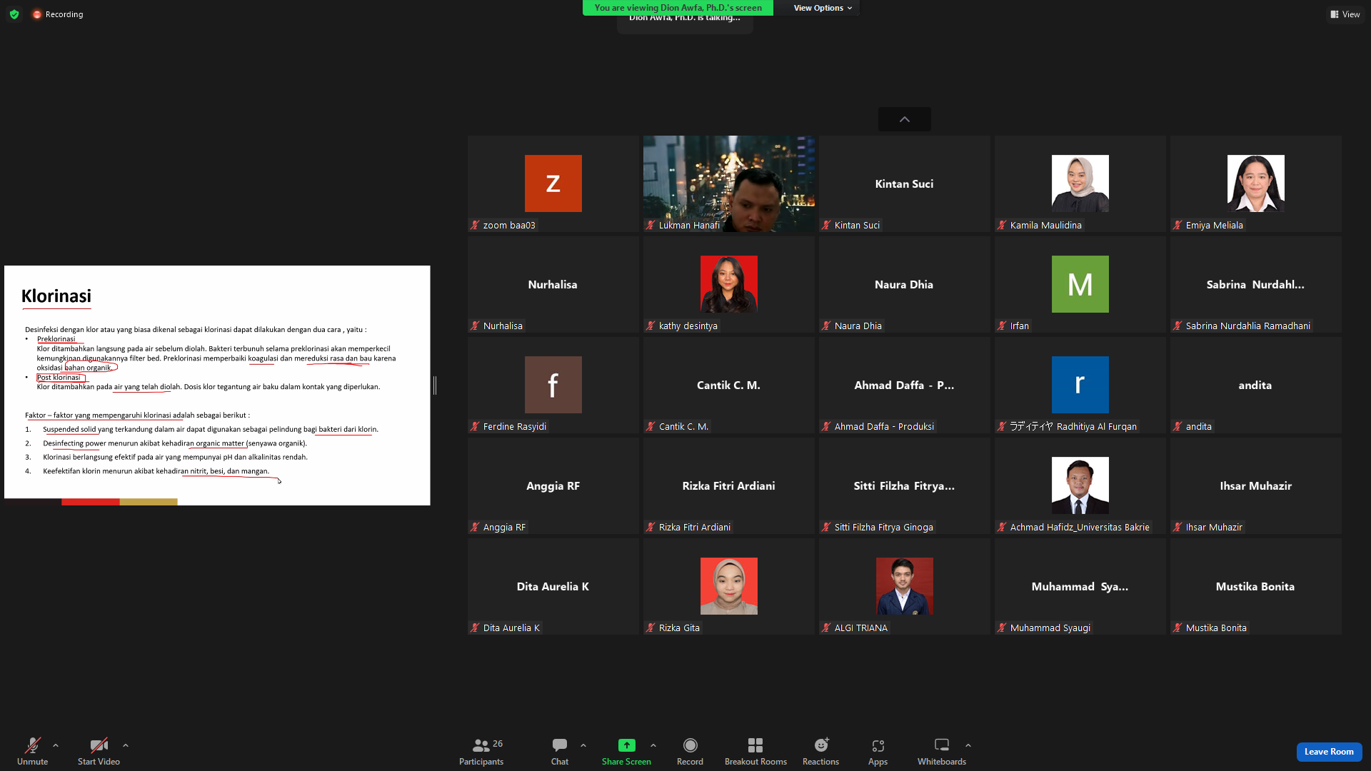Viewport: 1371px width, 771px height.
Task: Open the Reactions menu
Action: coord(821,751)
